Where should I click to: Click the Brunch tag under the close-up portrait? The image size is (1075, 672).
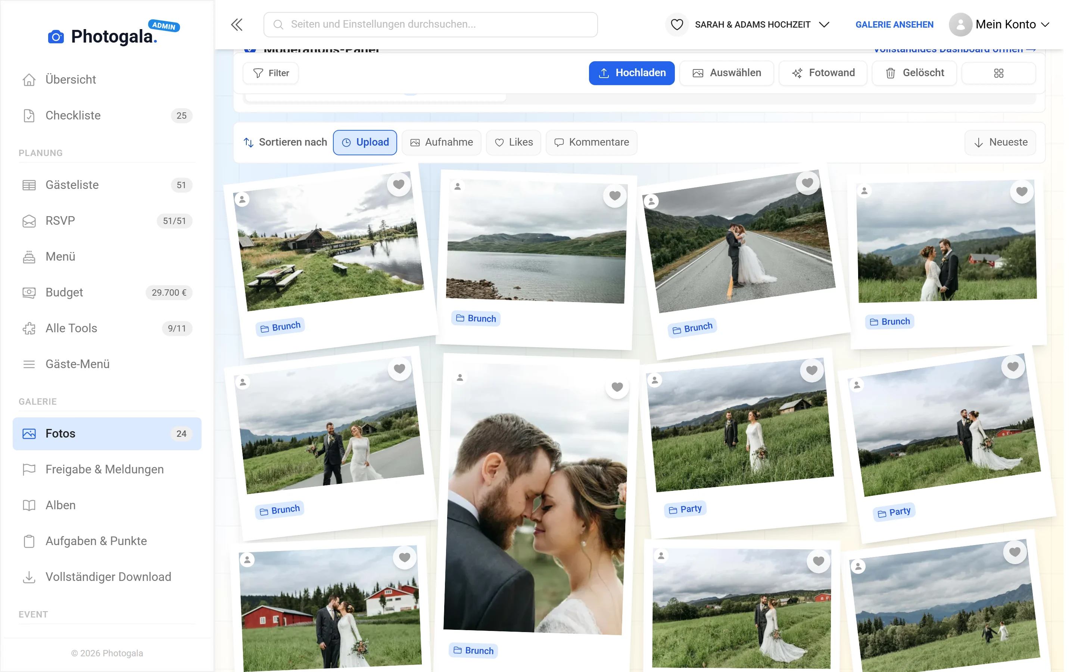473,651
